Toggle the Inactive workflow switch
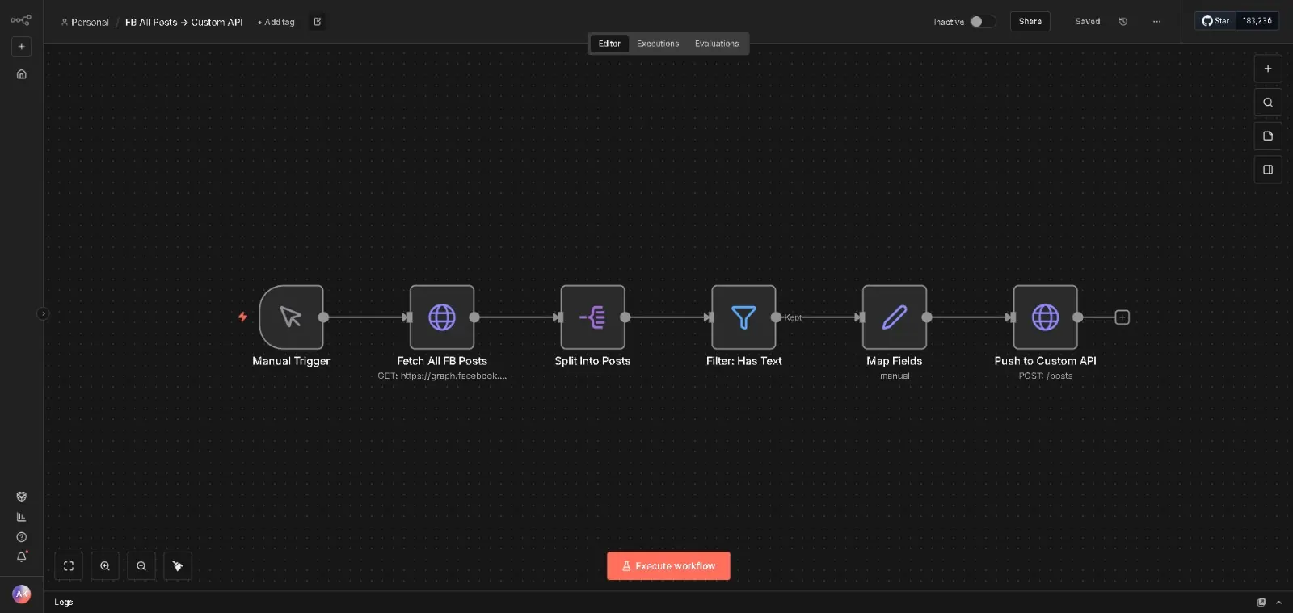The width and height of the screenshot is (1293, 613). [983, 22]
